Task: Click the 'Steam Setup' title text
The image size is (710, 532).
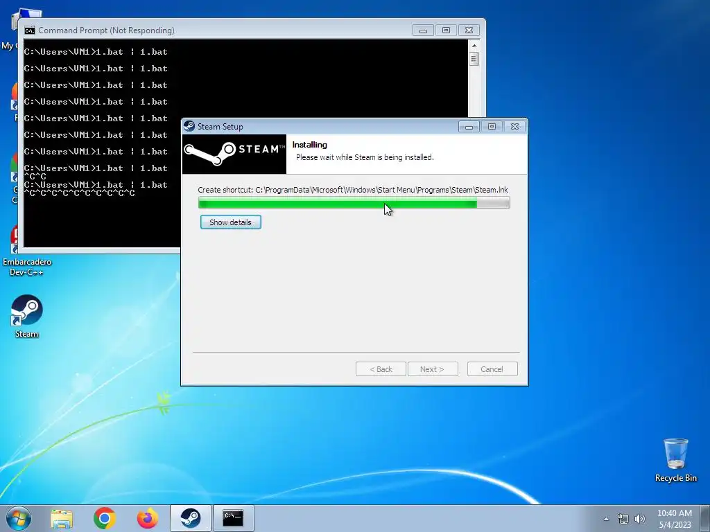Action: pos(220,127)
